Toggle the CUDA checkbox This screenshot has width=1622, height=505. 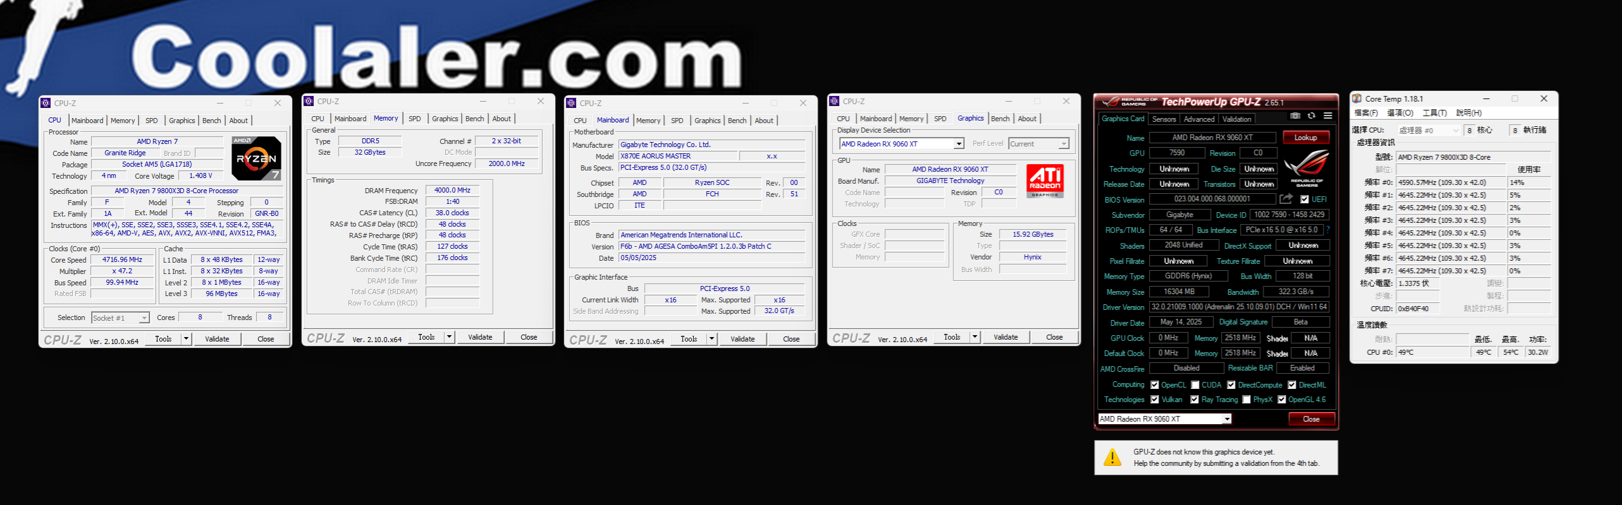(x=1195, y=385)
